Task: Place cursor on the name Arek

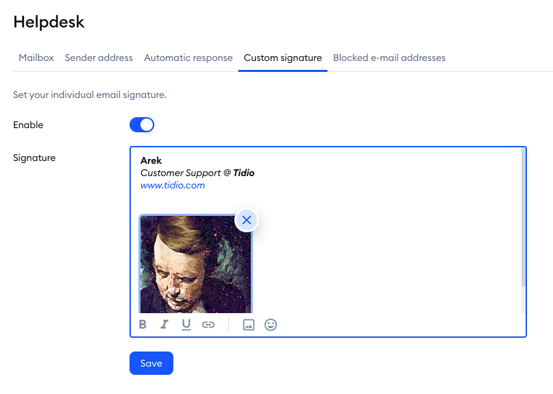Action: [x=151, y=160]
